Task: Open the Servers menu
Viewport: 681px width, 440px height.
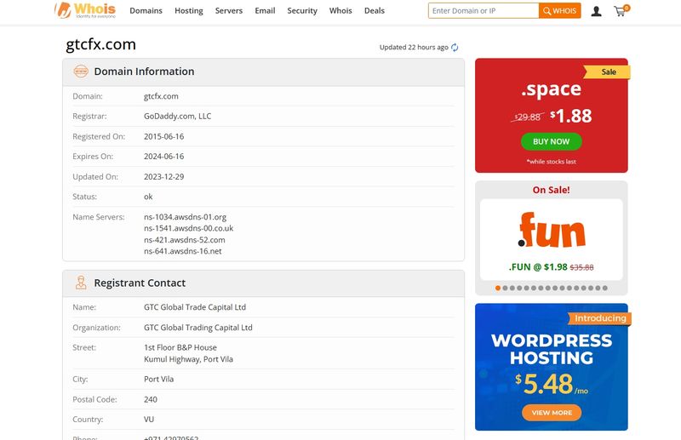Action: point(229,11)
